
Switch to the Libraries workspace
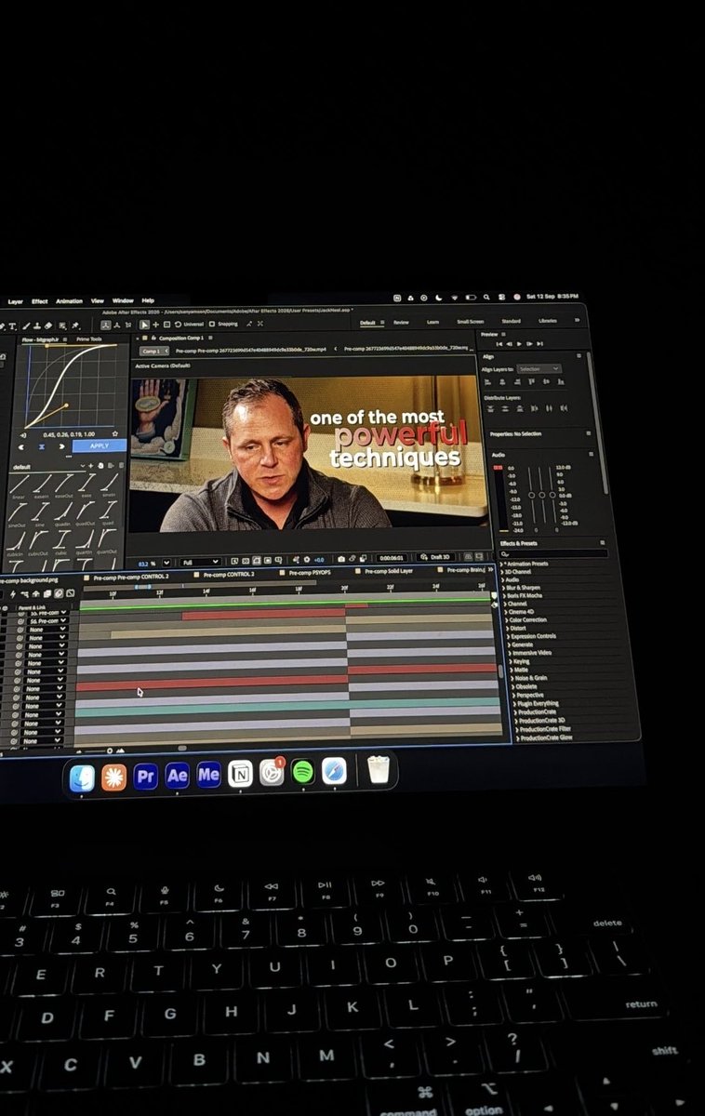(547, 322)
